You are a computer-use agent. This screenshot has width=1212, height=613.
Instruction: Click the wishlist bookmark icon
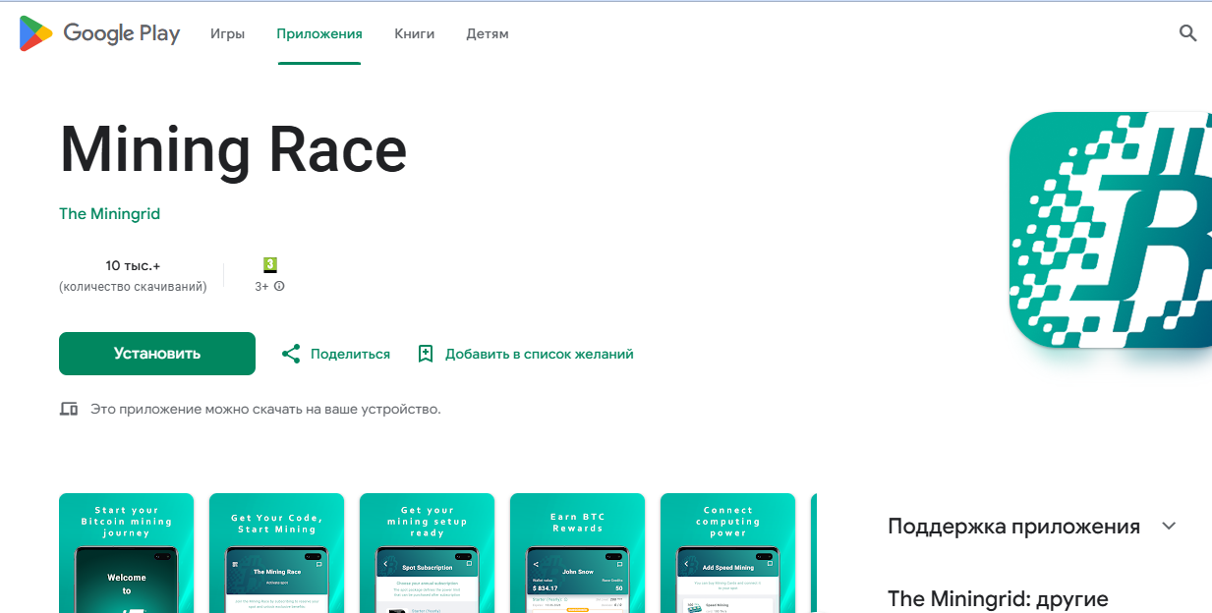pyautogui.click(x=426, y=354)
